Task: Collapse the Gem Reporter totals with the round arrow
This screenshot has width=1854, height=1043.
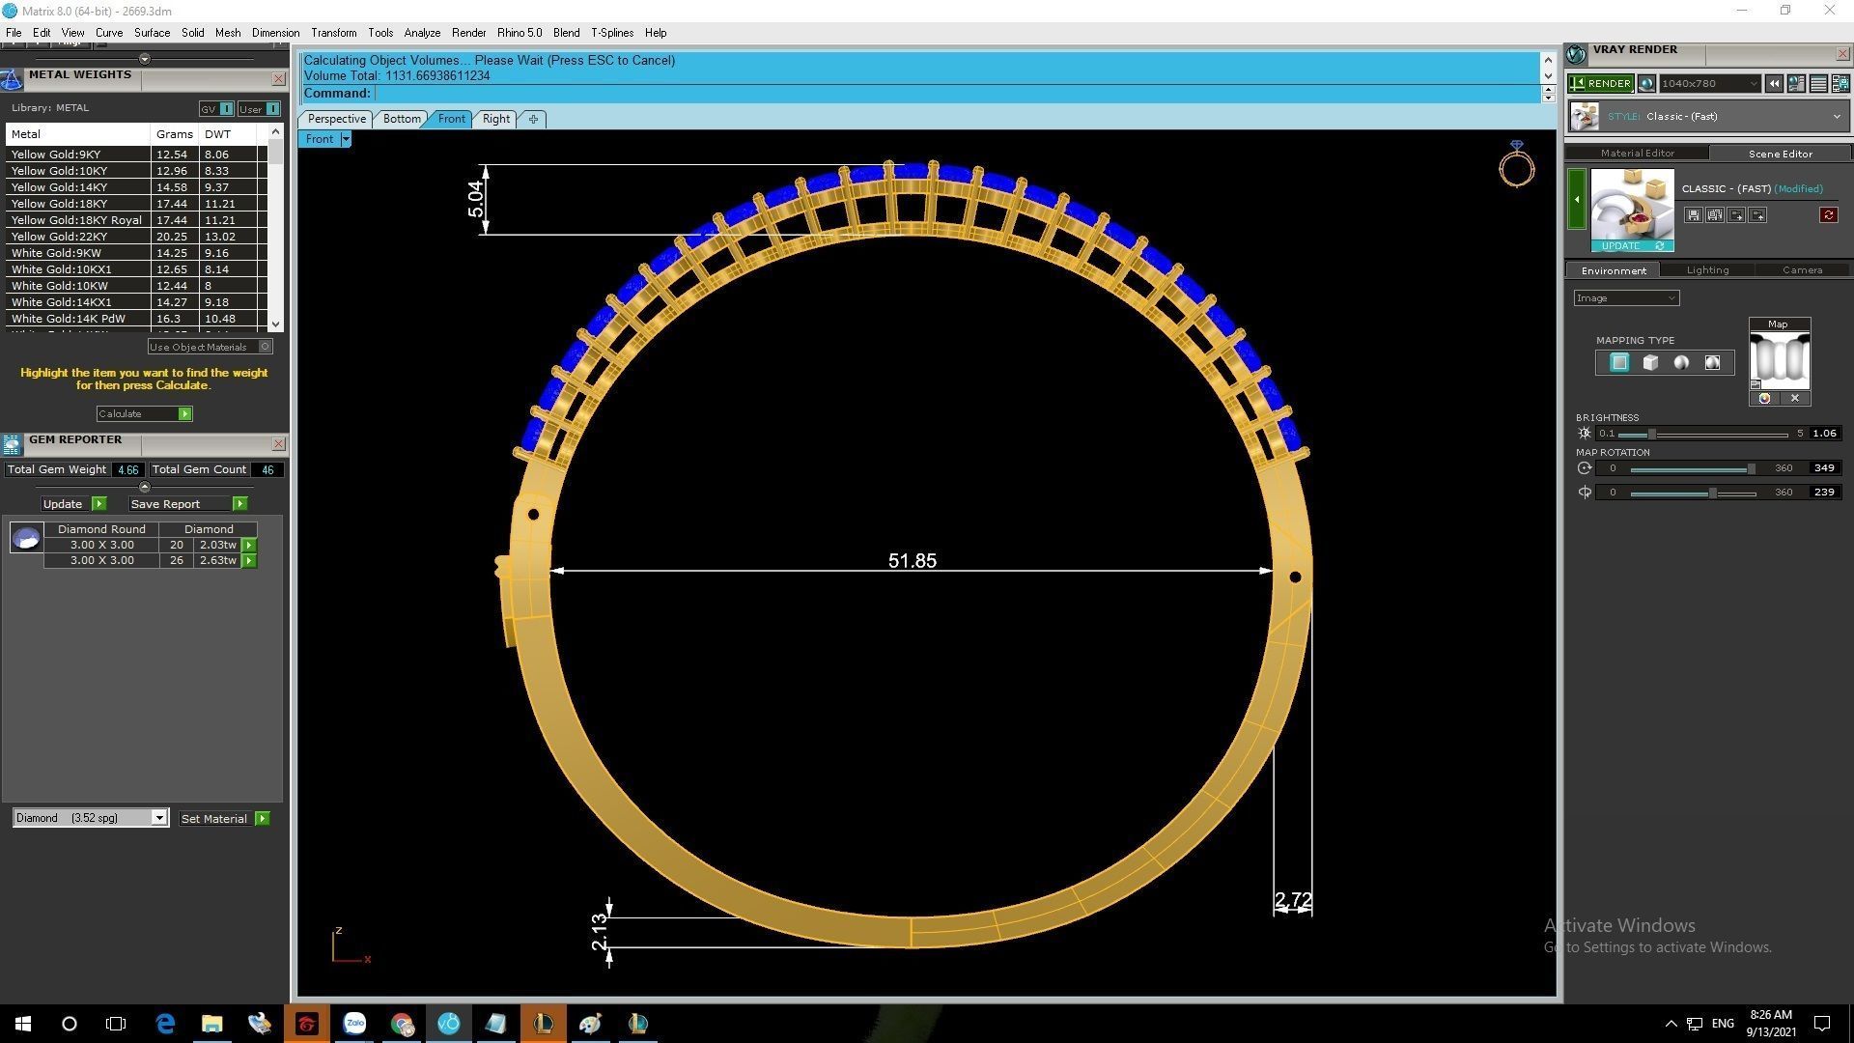Action: 145,487
